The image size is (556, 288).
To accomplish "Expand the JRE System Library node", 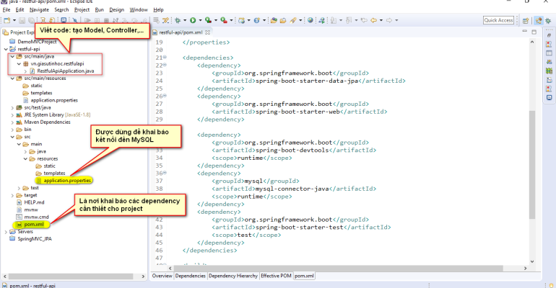I will [x=12, y=115].
